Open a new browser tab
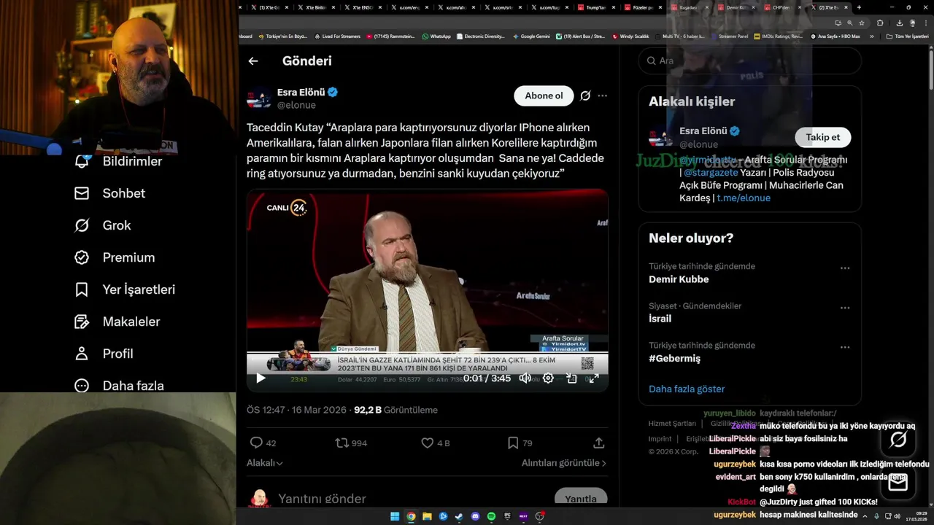The height and width of the screenshot is (525, 934). 859,7
